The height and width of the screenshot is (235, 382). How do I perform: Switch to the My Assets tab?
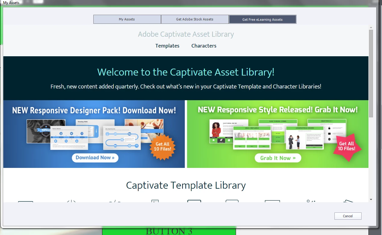[127, 19]
